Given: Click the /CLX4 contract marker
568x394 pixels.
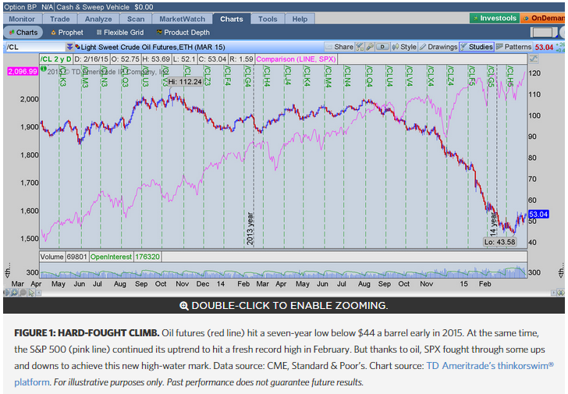Looking at the screenshot, I should [431, 76].
